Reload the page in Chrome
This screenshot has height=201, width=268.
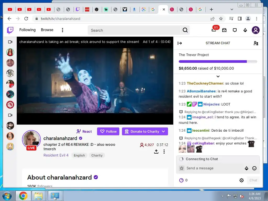26,19
